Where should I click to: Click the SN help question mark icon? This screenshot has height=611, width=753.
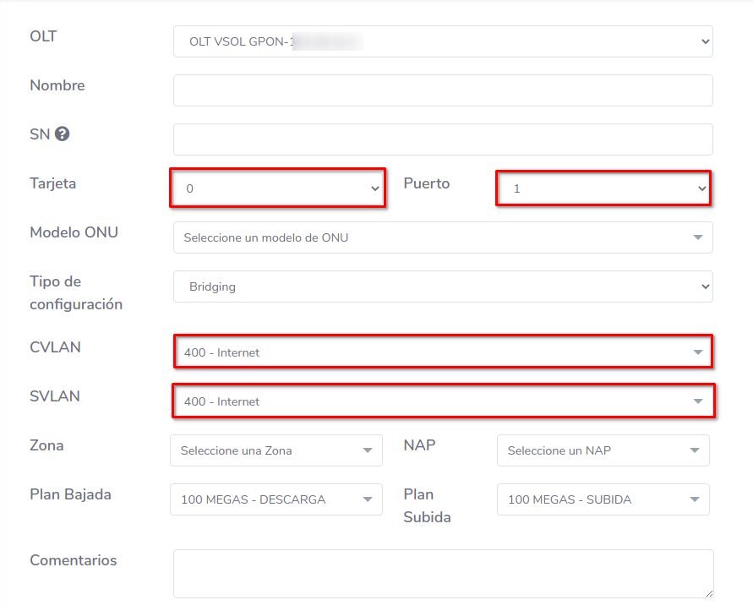(62, 134)
